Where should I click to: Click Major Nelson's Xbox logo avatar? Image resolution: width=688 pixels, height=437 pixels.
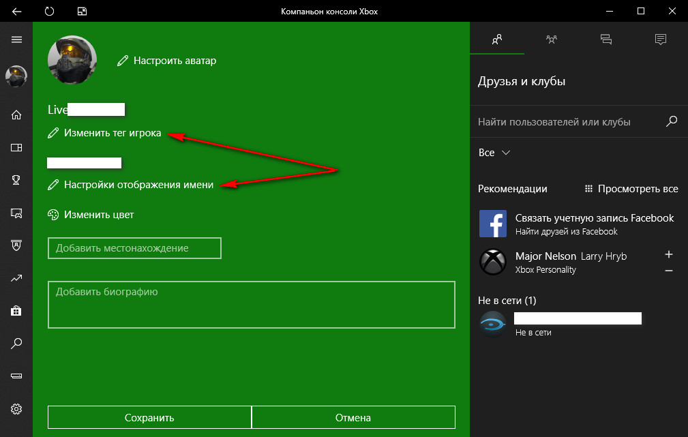[x=493, y=262]
